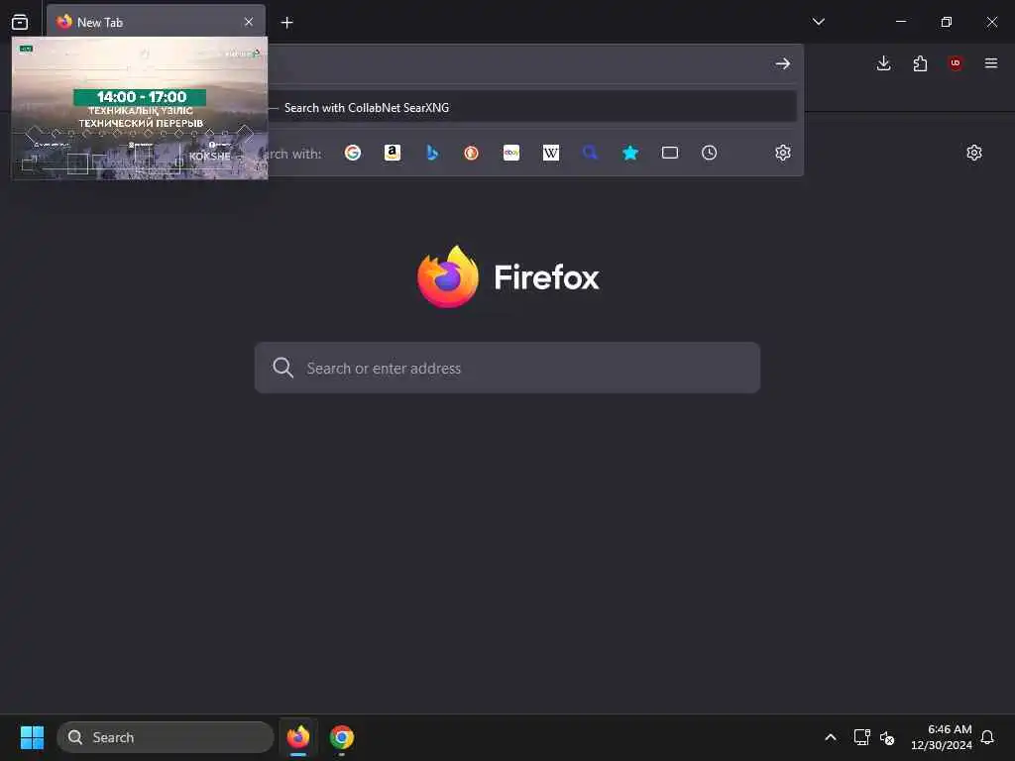Open new tab page personalize gear
This screenshot has height=761, width=1015.
(x=974, y=153)
